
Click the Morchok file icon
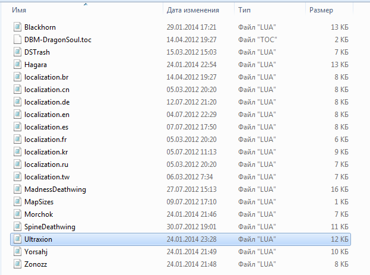click(17, 214)
